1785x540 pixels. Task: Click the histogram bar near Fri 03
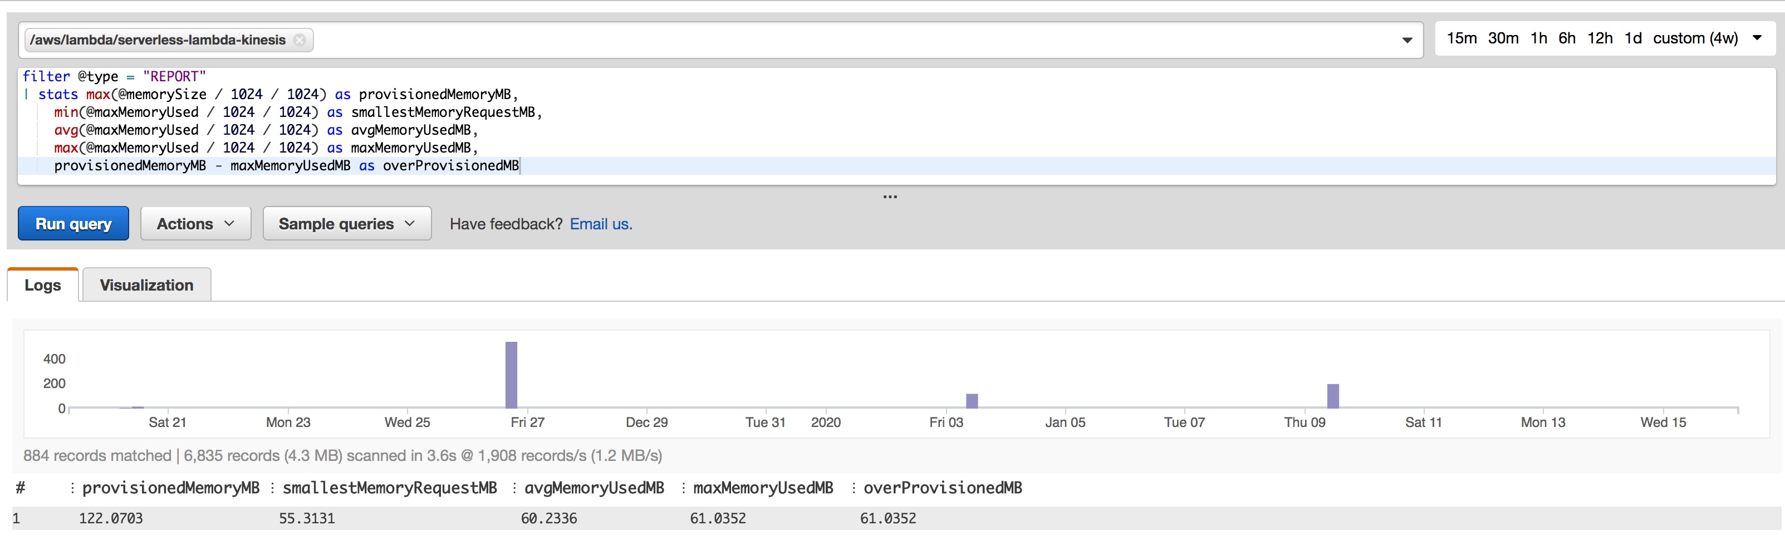point(972,401)
